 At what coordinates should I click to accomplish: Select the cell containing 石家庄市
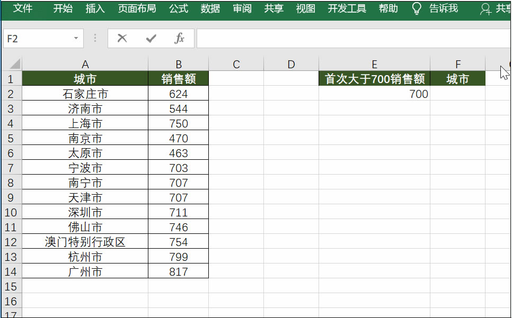point(85,94)
